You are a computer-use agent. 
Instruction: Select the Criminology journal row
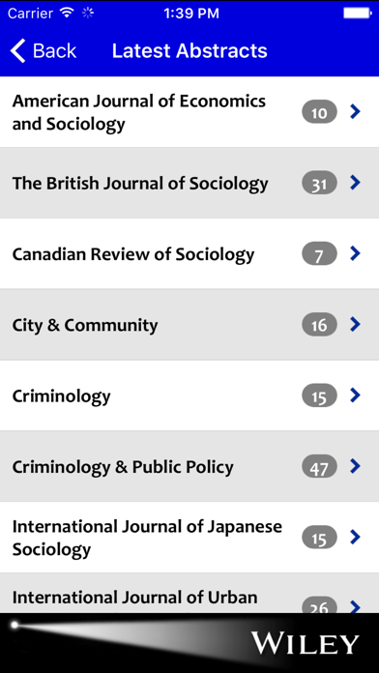point(189,395)
